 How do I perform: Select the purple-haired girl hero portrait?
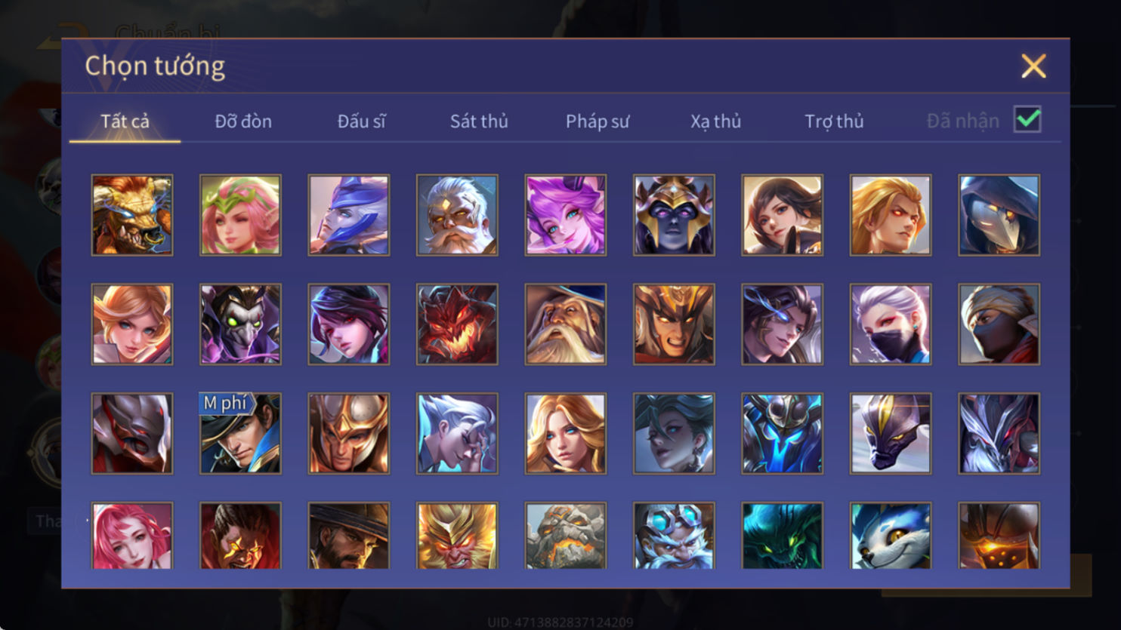point(565,215)
